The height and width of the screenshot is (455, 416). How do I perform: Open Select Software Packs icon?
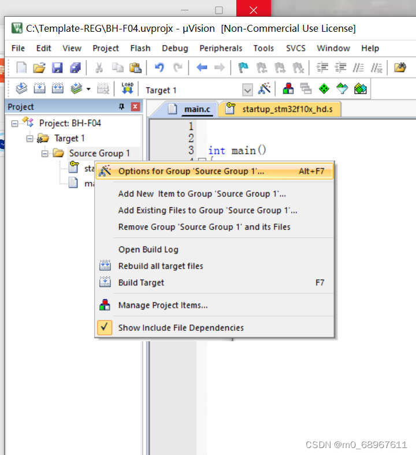342,88
